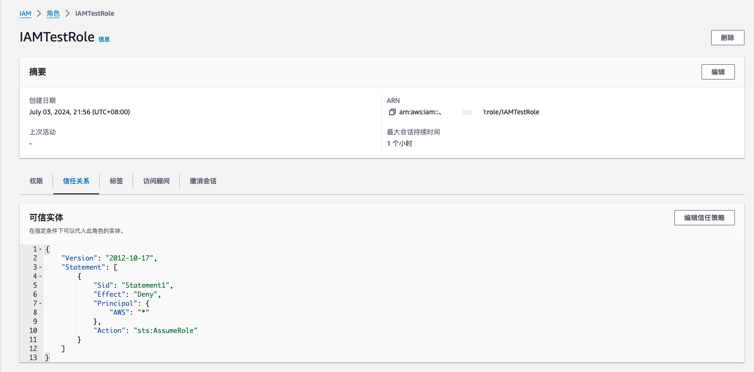Screen dimensions: 754x372
Task: Collapse the Principal block on line 7
Action: pyautogui.click(x=41, y=303)
